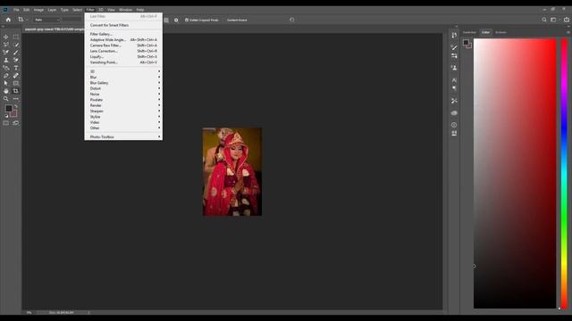This screenshot has height=321, width=572.
Task: Reset to default colors icon
Action: [x=6, y=116]
